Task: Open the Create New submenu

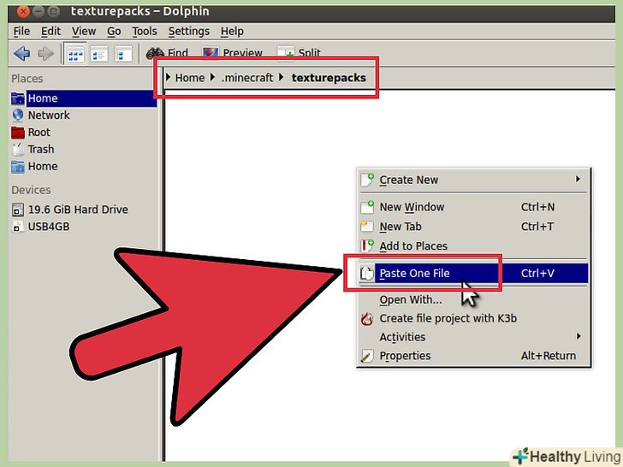Action: click(x=473, y=180)
